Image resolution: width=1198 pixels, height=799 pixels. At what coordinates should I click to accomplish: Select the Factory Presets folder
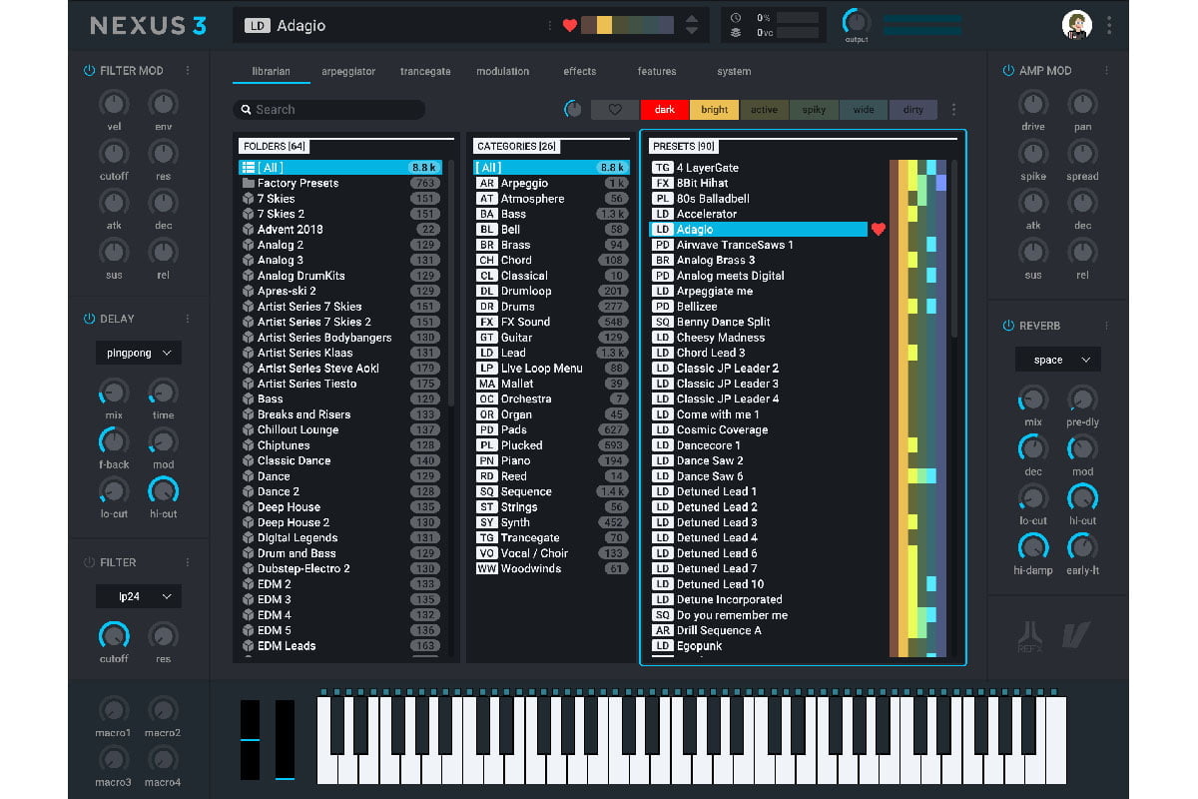[x=340, y=183]
